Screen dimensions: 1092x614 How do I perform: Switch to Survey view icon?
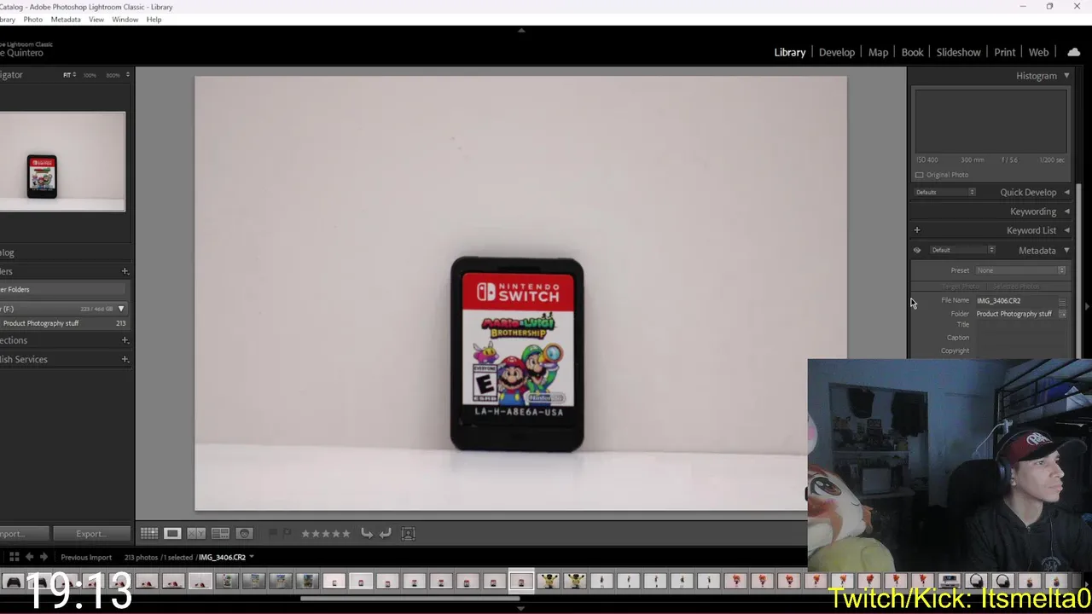point(220,533)
